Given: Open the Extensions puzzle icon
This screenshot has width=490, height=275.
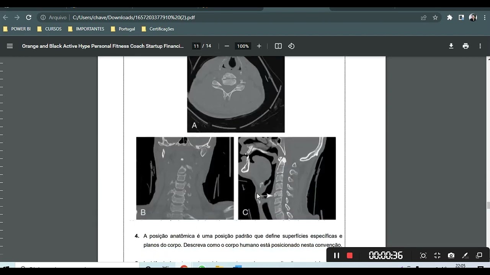Looking at the screenshot, I should coord(450,17).
